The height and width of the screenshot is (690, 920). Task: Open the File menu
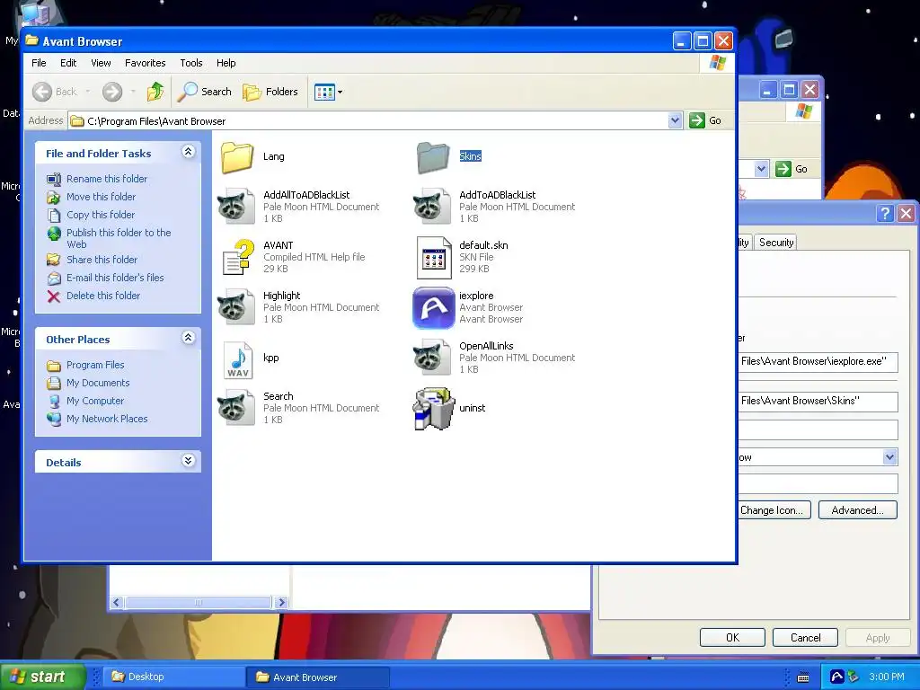coord(39,63)
